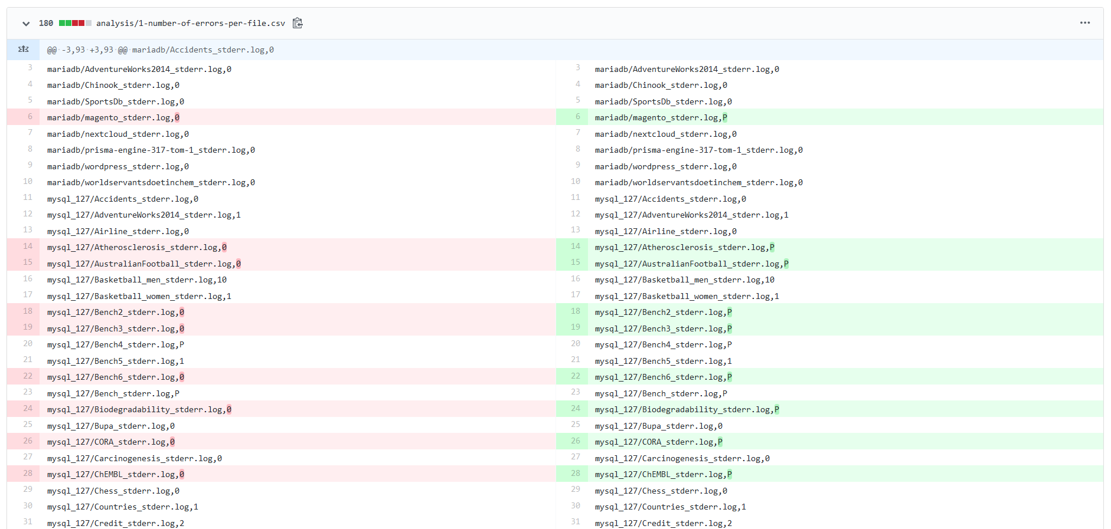The width and height of the screenshot is (1111, 529).
Task: Select left-pane line mysql_127/Basketball_men_stderr.log,10
Action: (137, 280)
